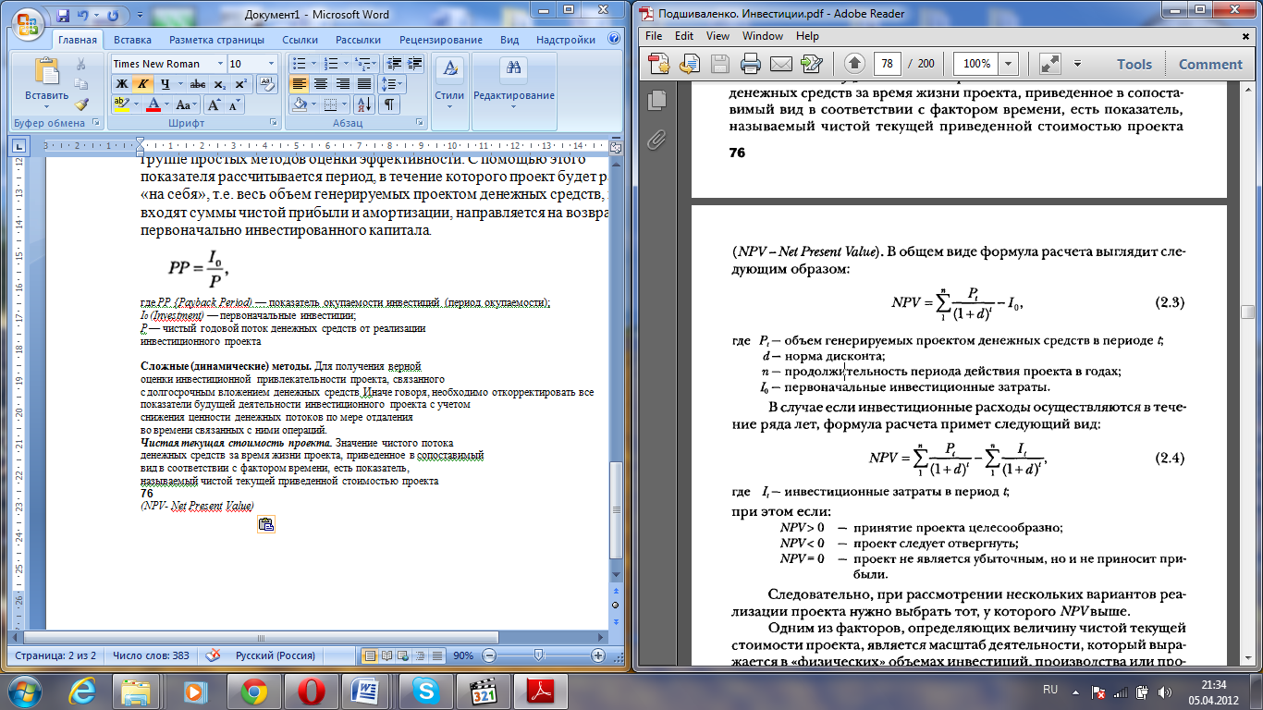
Task: Click the paste options icon in document
Action: point(266,525)
